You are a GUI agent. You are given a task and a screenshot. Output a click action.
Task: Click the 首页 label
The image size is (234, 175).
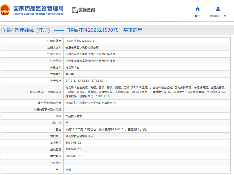coord(197,16)
